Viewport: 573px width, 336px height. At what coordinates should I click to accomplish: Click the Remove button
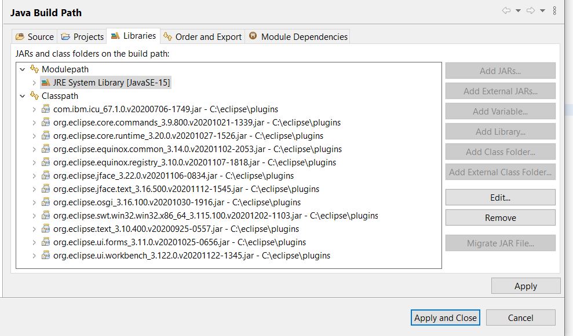point(500,217)
